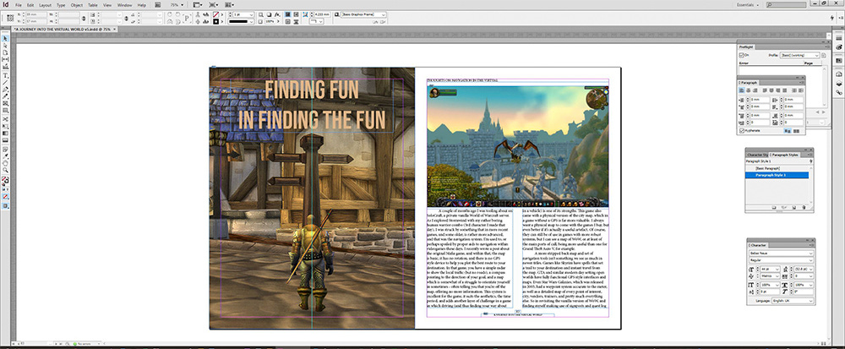The height and width of the screenshot is (349, 845).
Task: Click the search field at top right
Action: tap(789, 5)
